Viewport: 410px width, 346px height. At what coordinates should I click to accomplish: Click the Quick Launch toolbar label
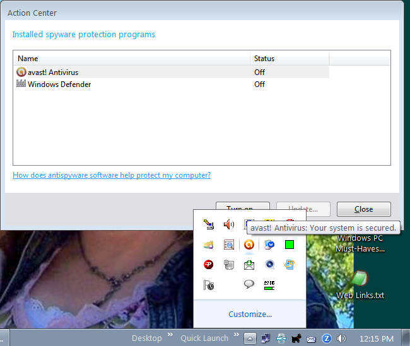tap(204, 338)
